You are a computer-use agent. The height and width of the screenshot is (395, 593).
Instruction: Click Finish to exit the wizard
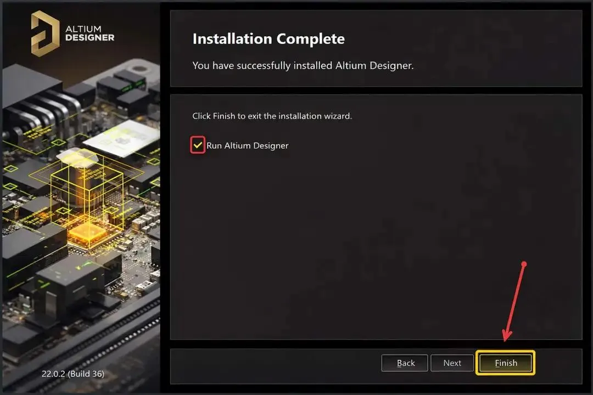[x=506, y=363]
